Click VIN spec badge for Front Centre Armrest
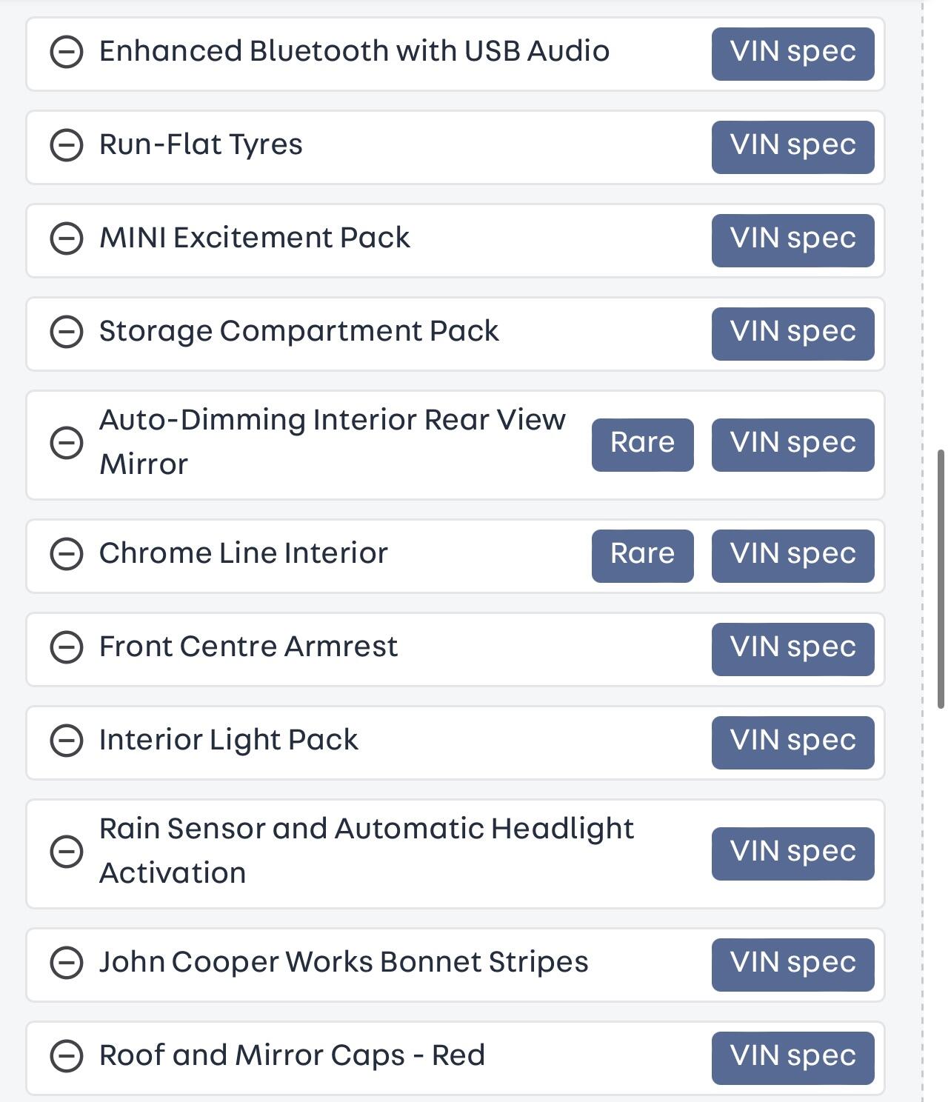 coord(792,649)
